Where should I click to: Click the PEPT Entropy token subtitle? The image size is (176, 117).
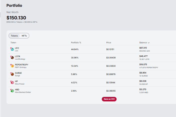pos(21,67)
